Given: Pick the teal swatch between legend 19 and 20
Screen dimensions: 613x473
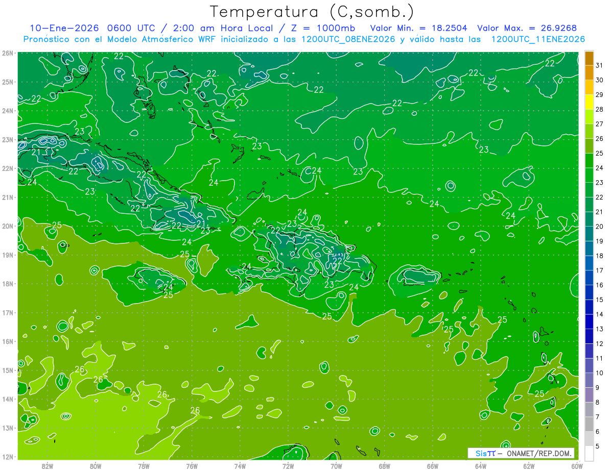Looking at the screenshot, I should 589,233.
